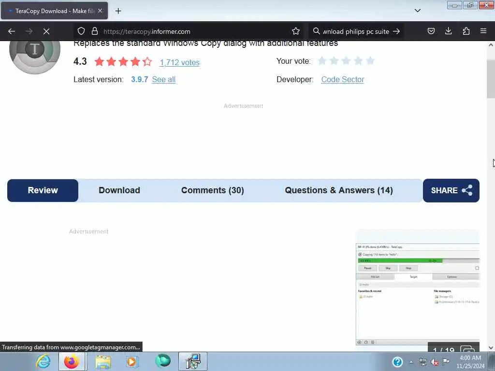Click the browser back arrow
The image size is (495, 371).
coord(12,31)
